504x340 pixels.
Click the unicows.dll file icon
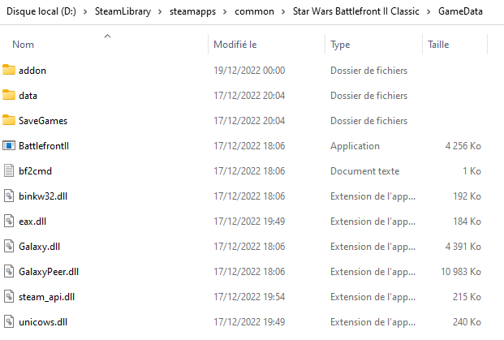[x=9, y=322]
